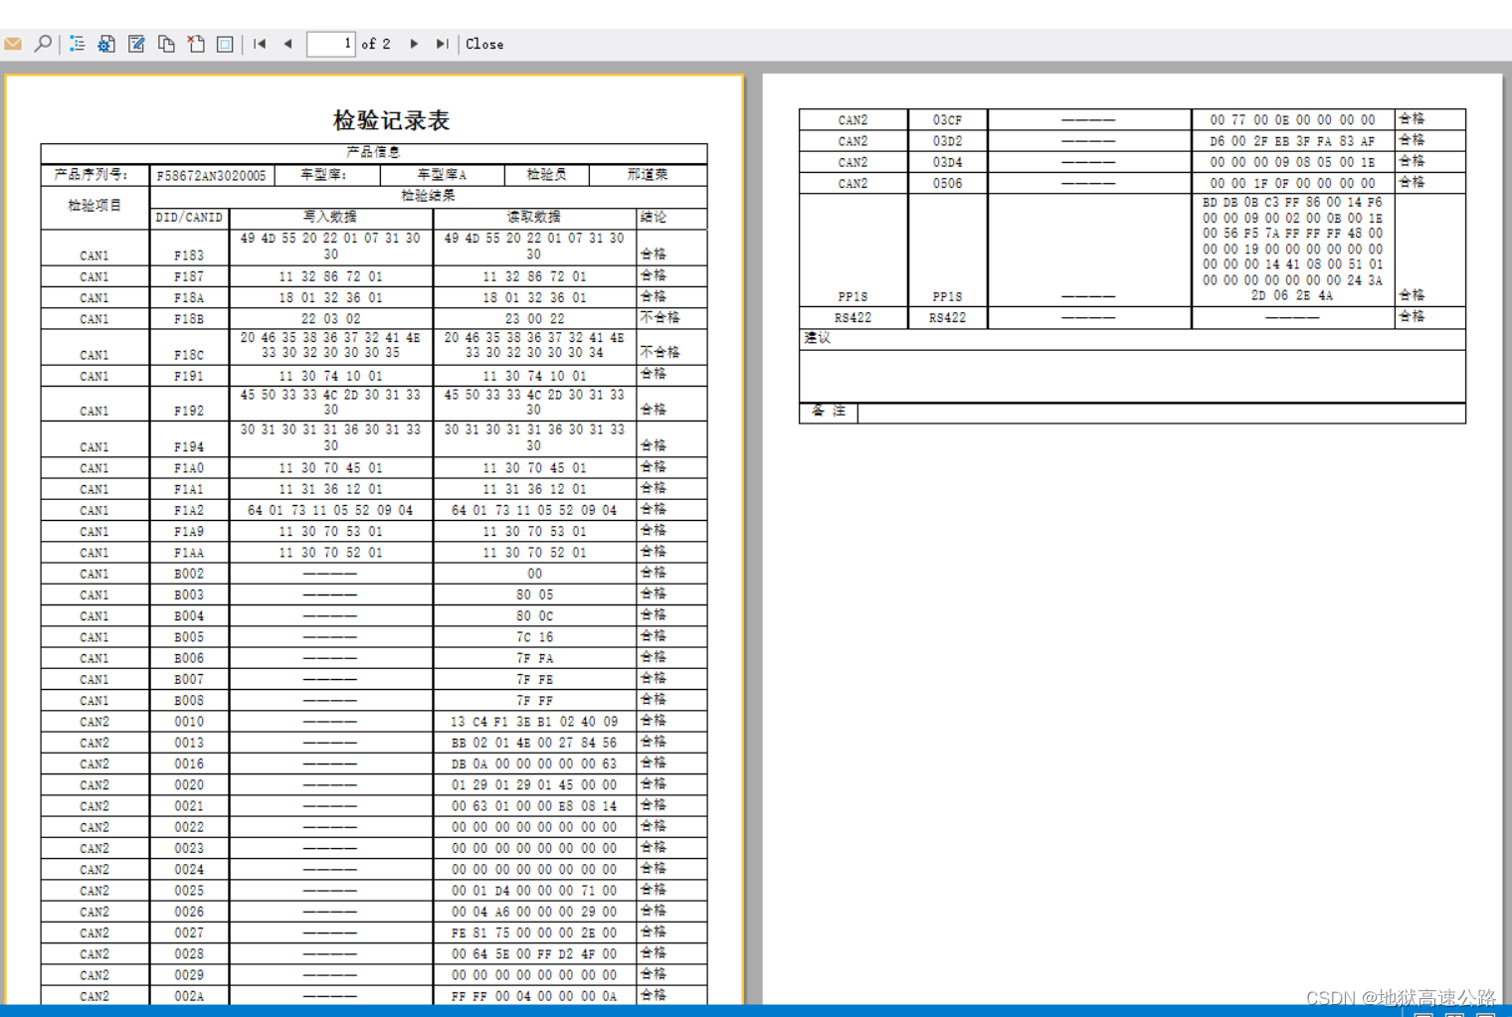The height and width of the screenshot is (1017, 1512).
Task: Jump to the last page
Action: pos(443,44)
